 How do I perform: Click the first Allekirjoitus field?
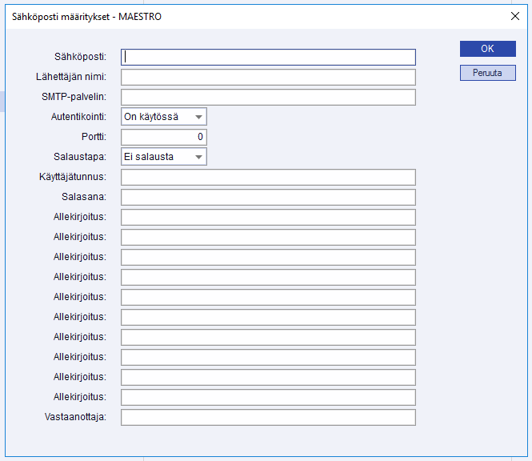pyautogui.click(x=268, y=217)
